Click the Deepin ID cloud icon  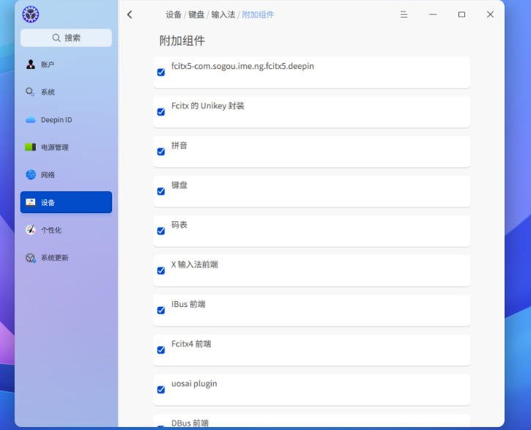coord(31,119)
